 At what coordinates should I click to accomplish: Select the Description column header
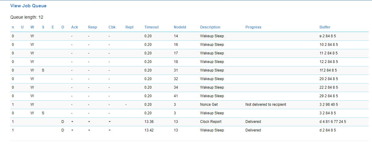pos(210,27)
